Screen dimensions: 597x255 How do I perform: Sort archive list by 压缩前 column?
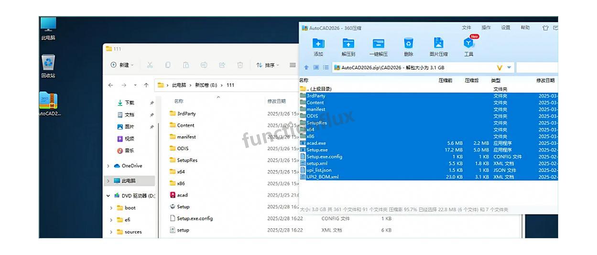pyautogui.click(x=445, y=81)
